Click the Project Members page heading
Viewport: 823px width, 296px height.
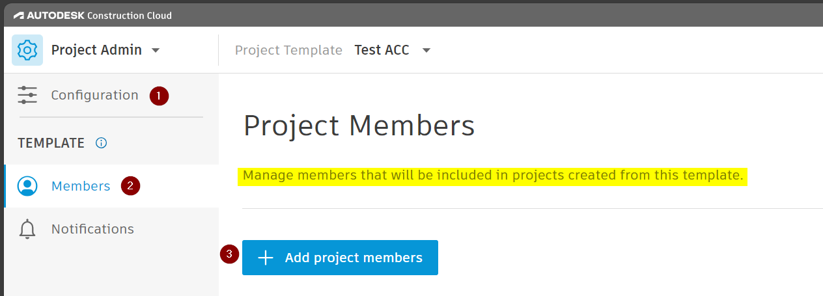click(359, 126)
